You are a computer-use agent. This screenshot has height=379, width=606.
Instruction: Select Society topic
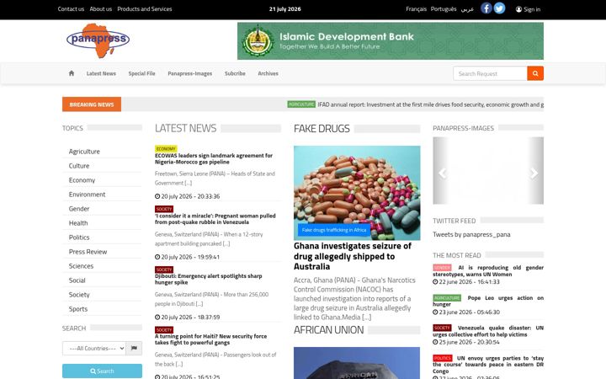[79, 294]
